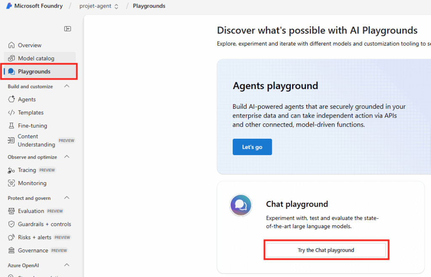Collapse the sidebar using the panel icon

(x=67, y=29)
